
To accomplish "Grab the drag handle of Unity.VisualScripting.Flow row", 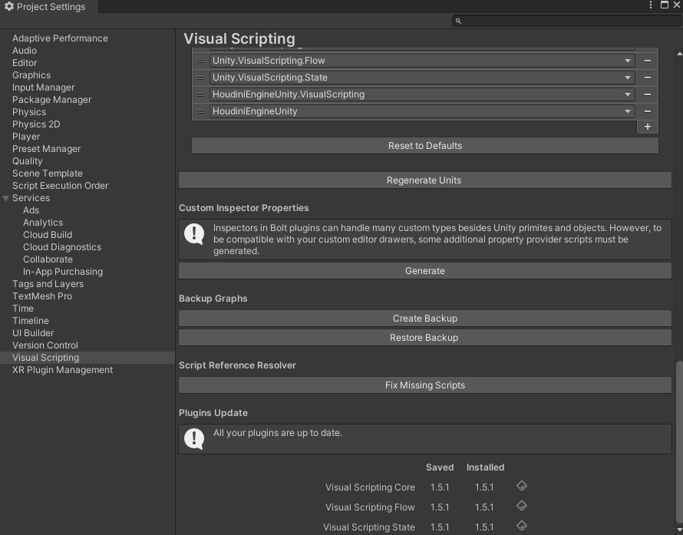I will pos(200,61).
